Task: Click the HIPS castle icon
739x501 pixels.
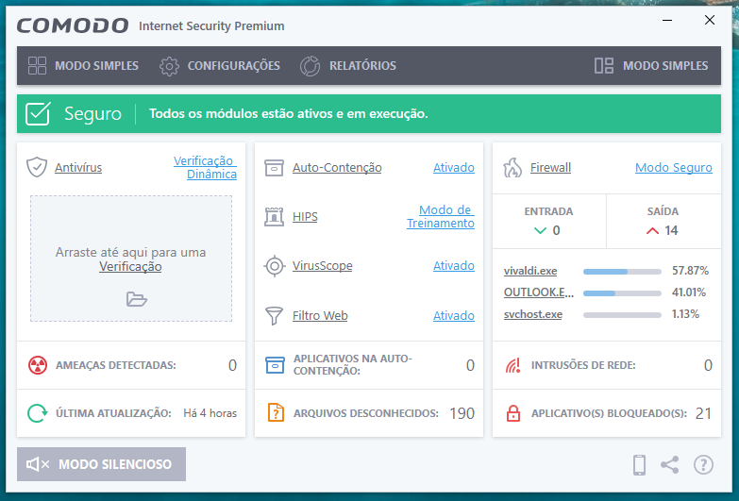Action: coord(274,217)
